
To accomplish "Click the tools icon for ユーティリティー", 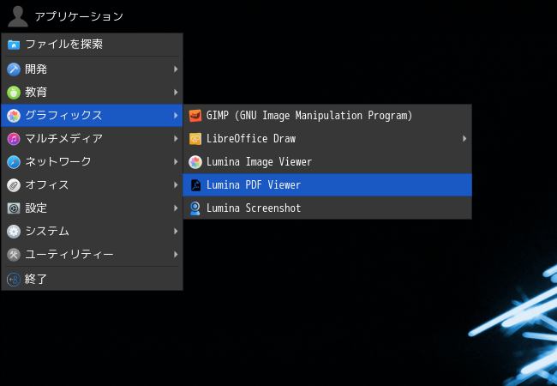I will click(x=14, y=255).
